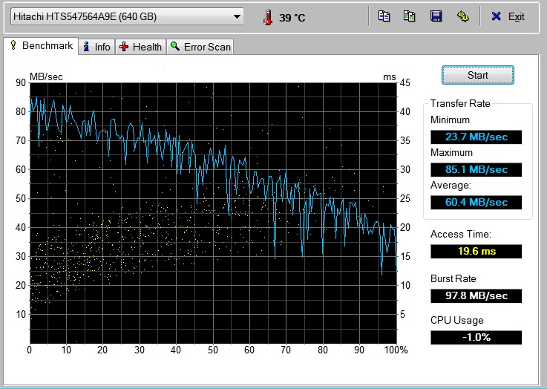
Task: Click the blue X icon beside Exit
Action: click(x=496, y=16)
